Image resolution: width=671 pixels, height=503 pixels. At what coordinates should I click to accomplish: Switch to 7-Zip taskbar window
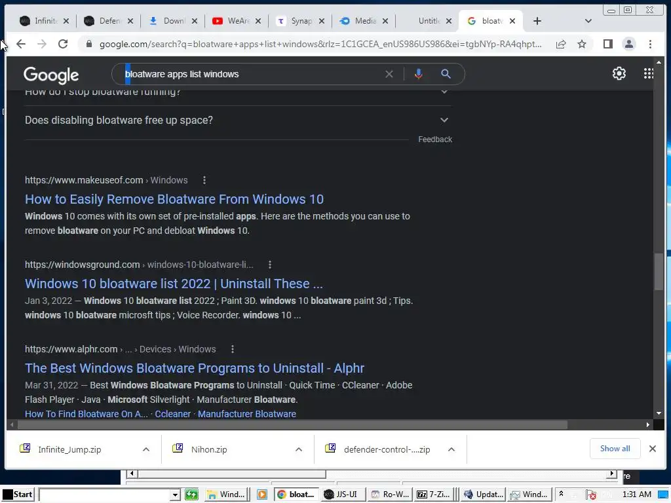[434, 495]
